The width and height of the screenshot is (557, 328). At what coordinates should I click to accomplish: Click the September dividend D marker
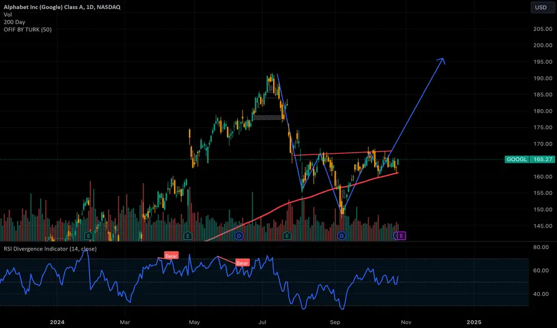coord(341,236)
